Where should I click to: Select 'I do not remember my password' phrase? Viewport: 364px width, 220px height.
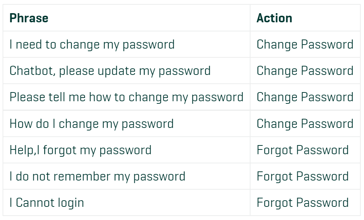click(x=97, y=177)
